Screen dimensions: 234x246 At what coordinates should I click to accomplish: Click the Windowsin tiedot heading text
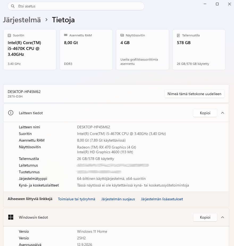(x=33, y=218)
